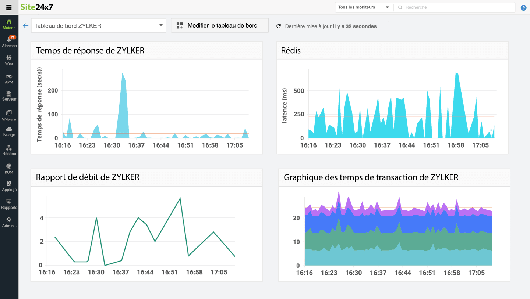Select the APM section
Image resolution: width=530 pixels, height=299 pixels.
pos(9,78)
